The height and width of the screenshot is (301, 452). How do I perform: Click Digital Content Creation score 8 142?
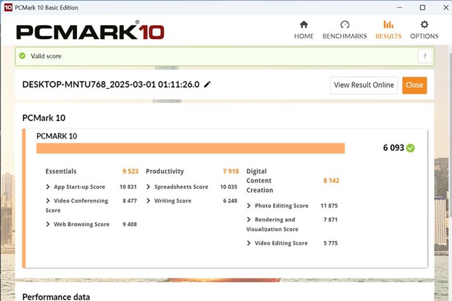[331, 180]
